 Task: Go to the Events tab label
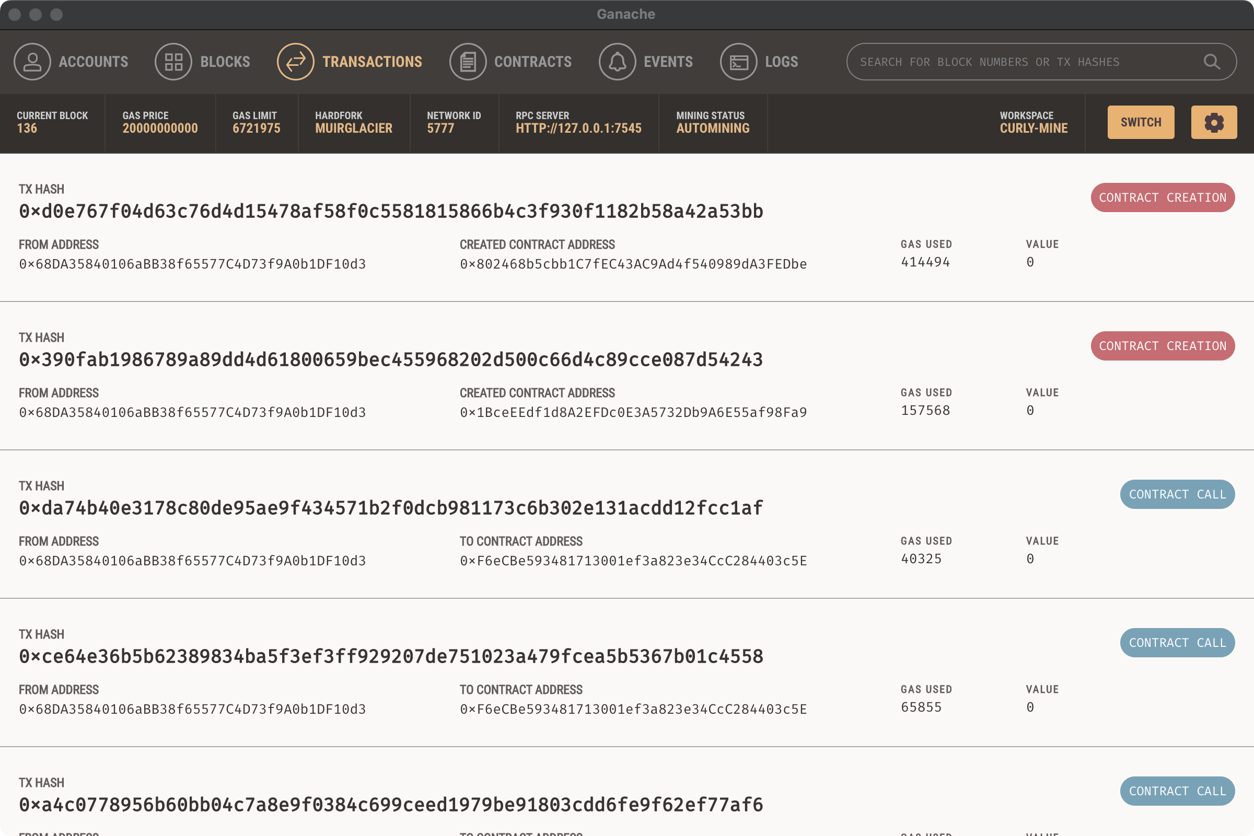coord(668,62)
